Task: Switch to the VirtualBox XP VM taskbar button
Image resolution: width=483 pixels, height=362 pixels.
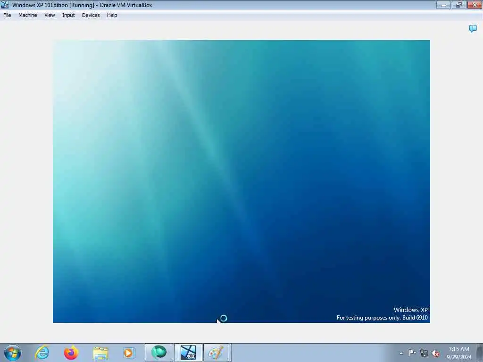Action: 188,353
